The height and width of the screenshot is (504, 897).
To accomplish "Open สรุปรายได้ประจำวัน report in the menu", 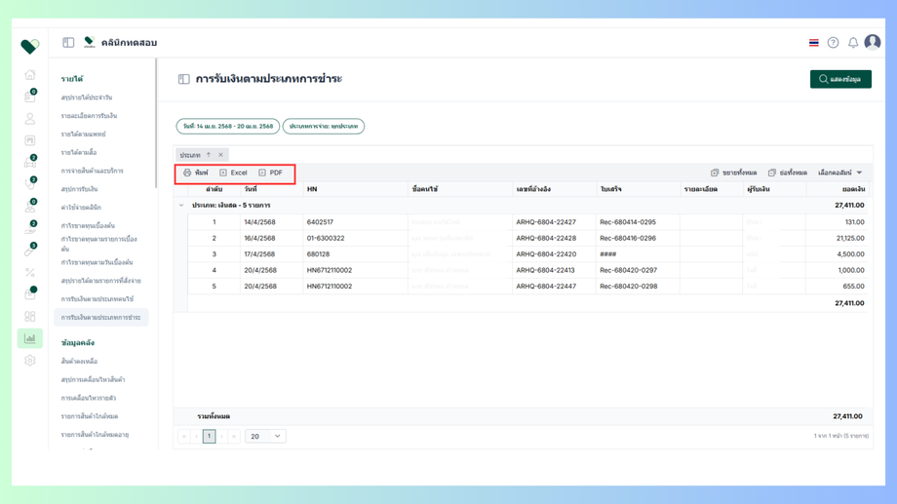I will pyautogui.click(x=87, y=97).
